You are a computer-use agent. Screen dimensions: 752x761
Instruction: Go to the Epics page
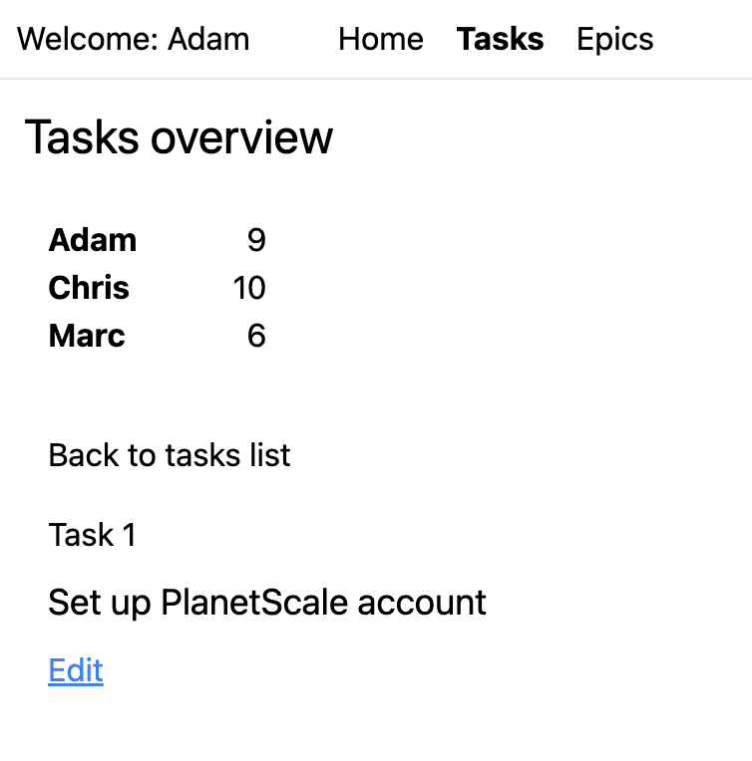tap(614, 39)
